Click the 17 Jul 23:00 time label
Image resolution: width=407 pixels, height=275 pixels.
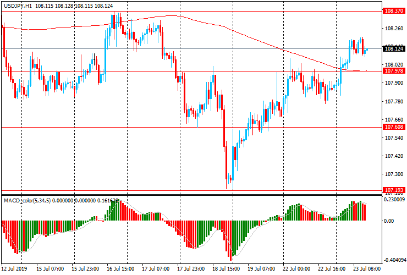coord(191,268)
